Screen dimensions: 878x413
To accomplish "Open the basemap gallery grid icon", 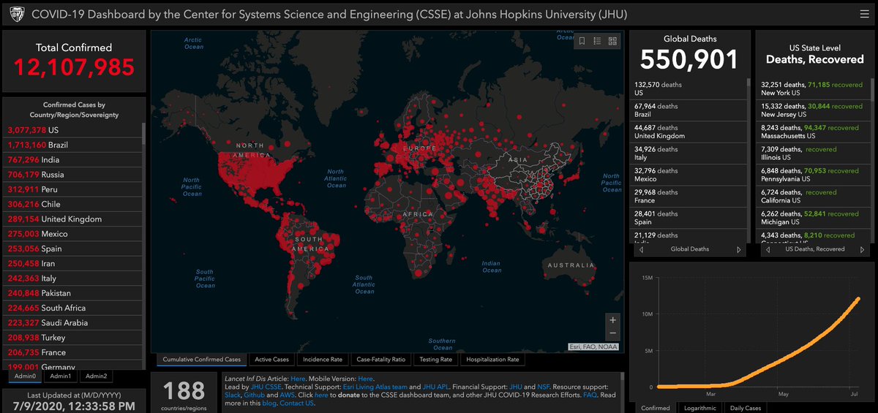I will point(613,41).
